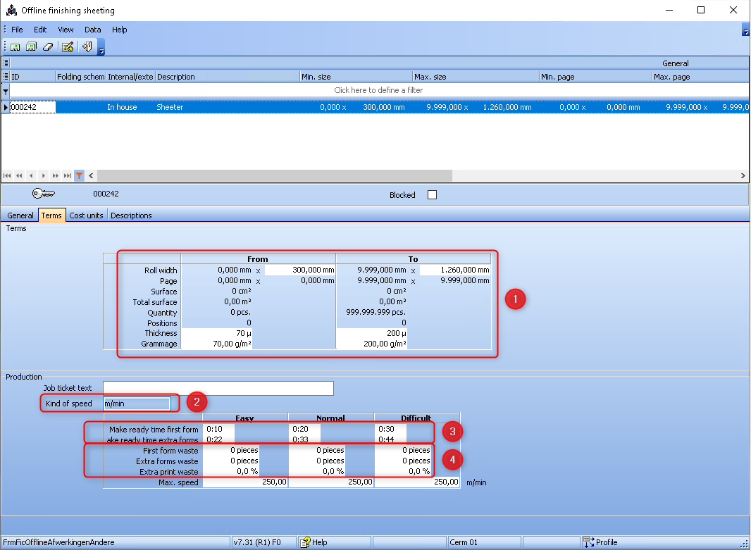Click the Max. page column header
The width and height of the screenshot is (751, 550).
[701, 77]
